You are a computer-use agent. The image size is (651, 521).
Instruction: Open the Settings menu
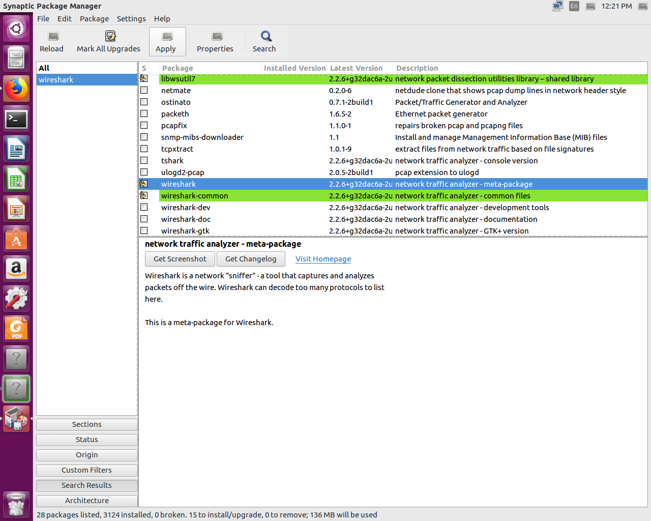tap(131, 19)
